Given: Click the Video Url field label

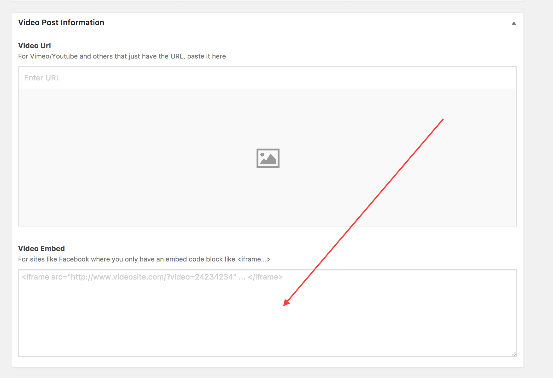Looking at the screenshot, I should (34, 45).
